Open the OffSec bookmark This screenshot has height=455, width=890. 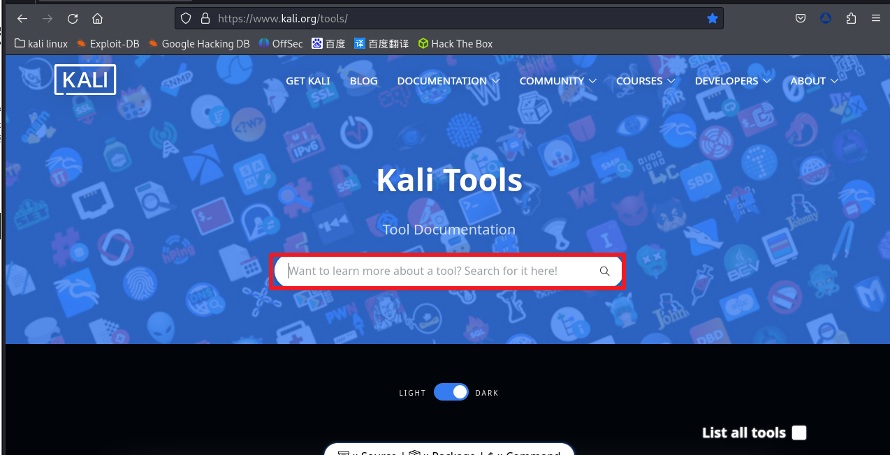point(281,43)
